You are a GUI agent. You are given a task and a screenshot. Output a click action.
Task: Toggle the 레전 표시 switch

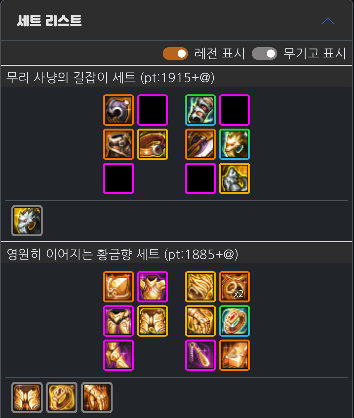(175, 53)
